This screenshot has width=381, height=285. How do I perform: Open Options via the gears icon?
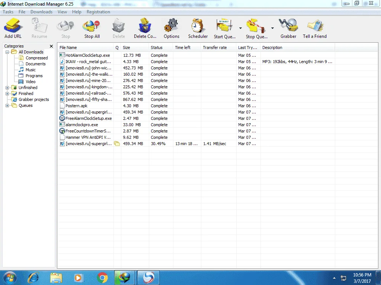pyautogui.click(x=171, y=26)
